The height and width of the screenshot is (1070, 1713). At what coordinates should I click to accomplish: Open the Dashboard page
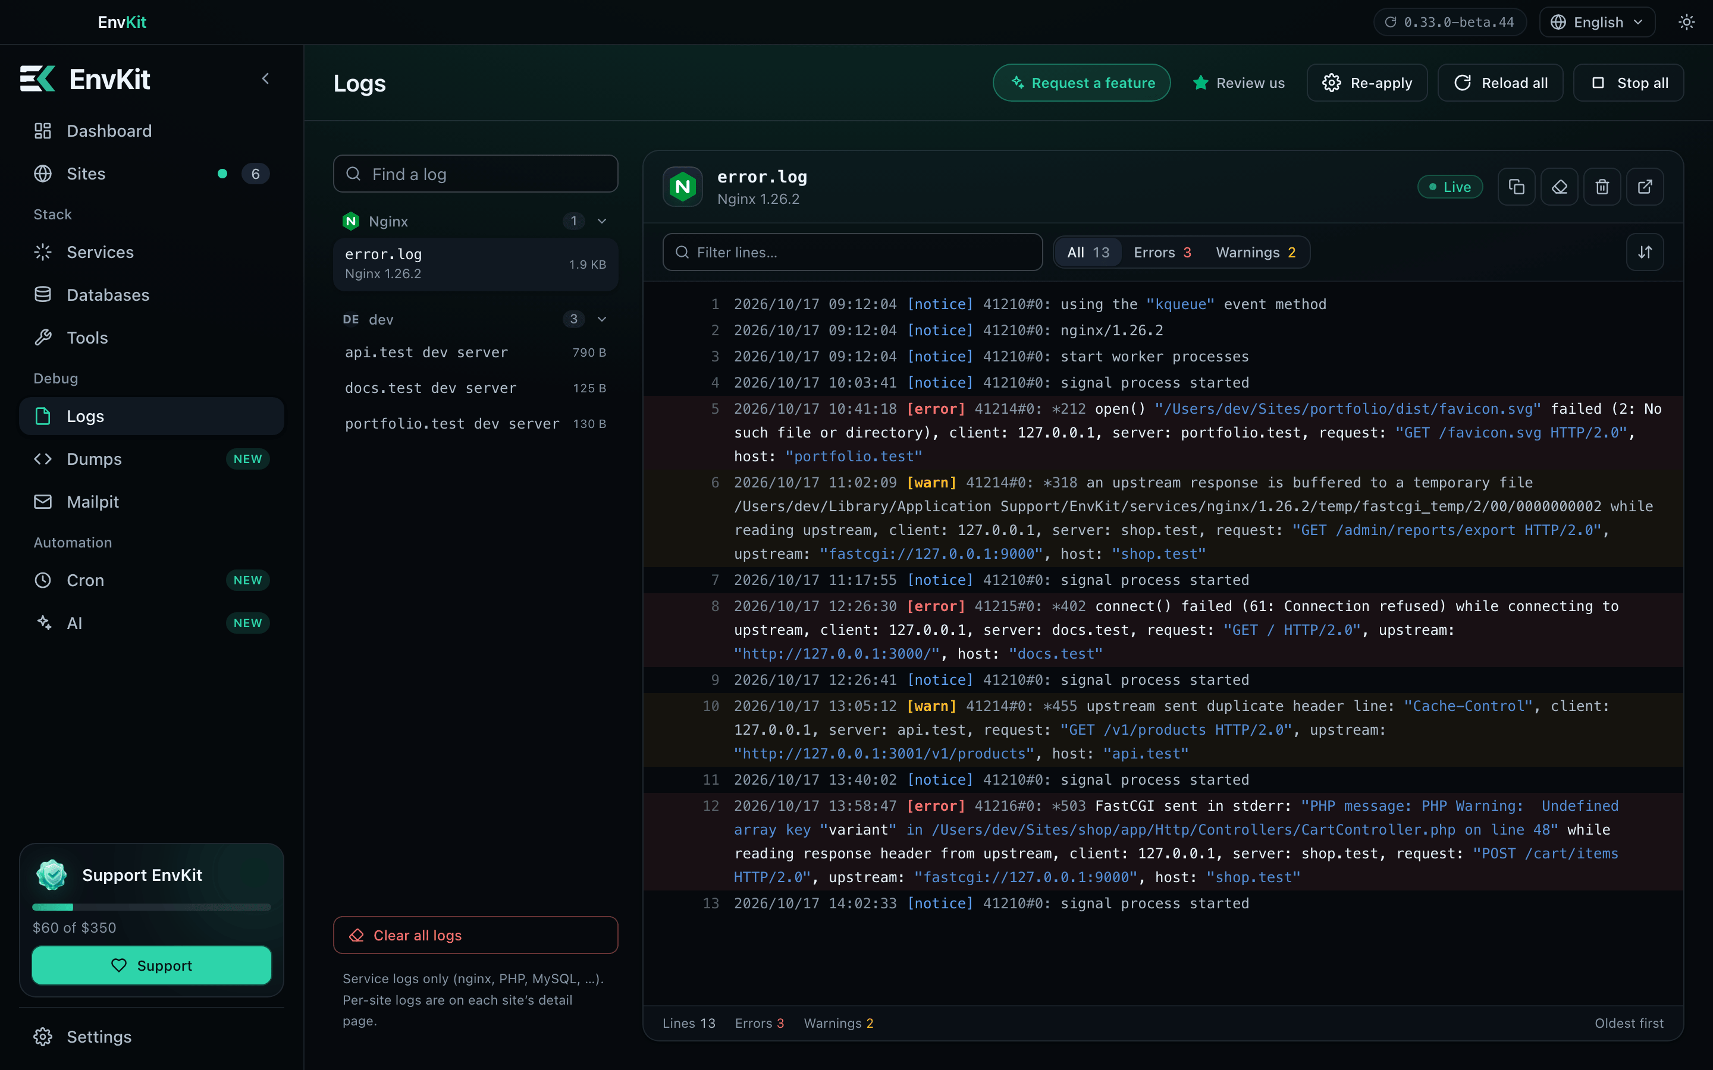(152, 131)
